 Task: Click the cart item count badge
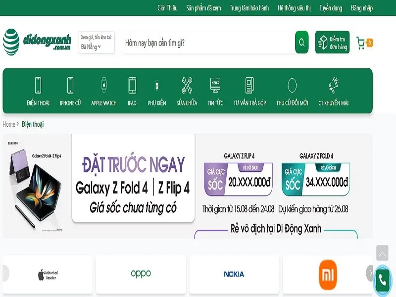[369, 43]
